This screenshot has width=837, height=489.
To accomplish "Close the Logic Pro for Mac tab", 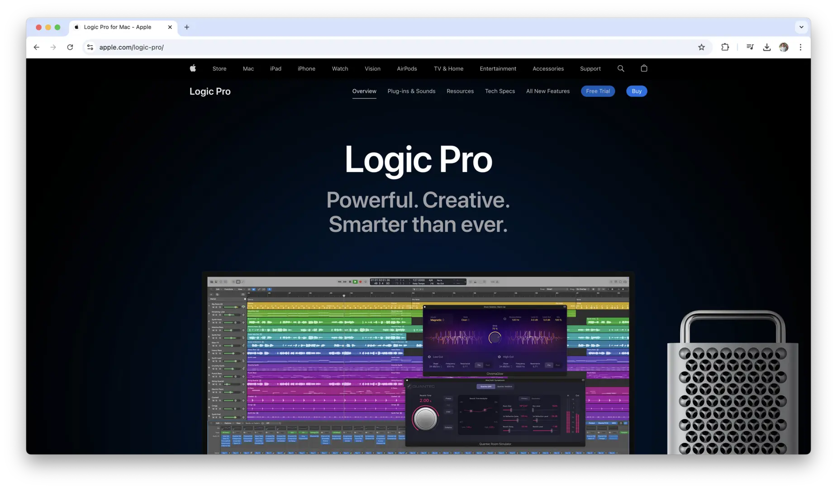I will tap(170, 27).
